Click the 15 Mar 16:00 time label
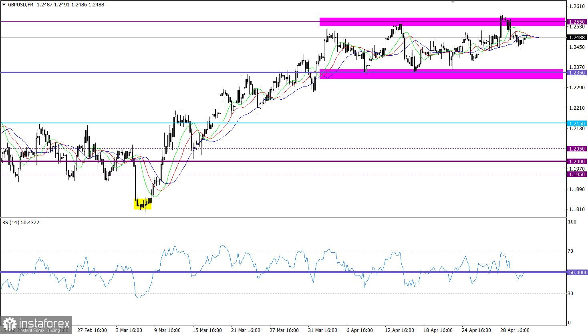The height and width of the screenshot is (334, 588). coord(207,330)
